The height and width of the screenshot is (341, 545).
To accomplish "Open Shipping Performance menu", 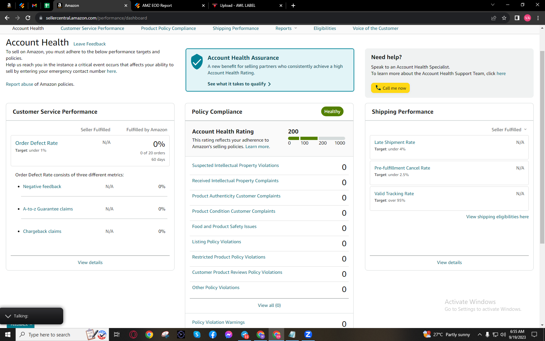I will click(236, 29).
